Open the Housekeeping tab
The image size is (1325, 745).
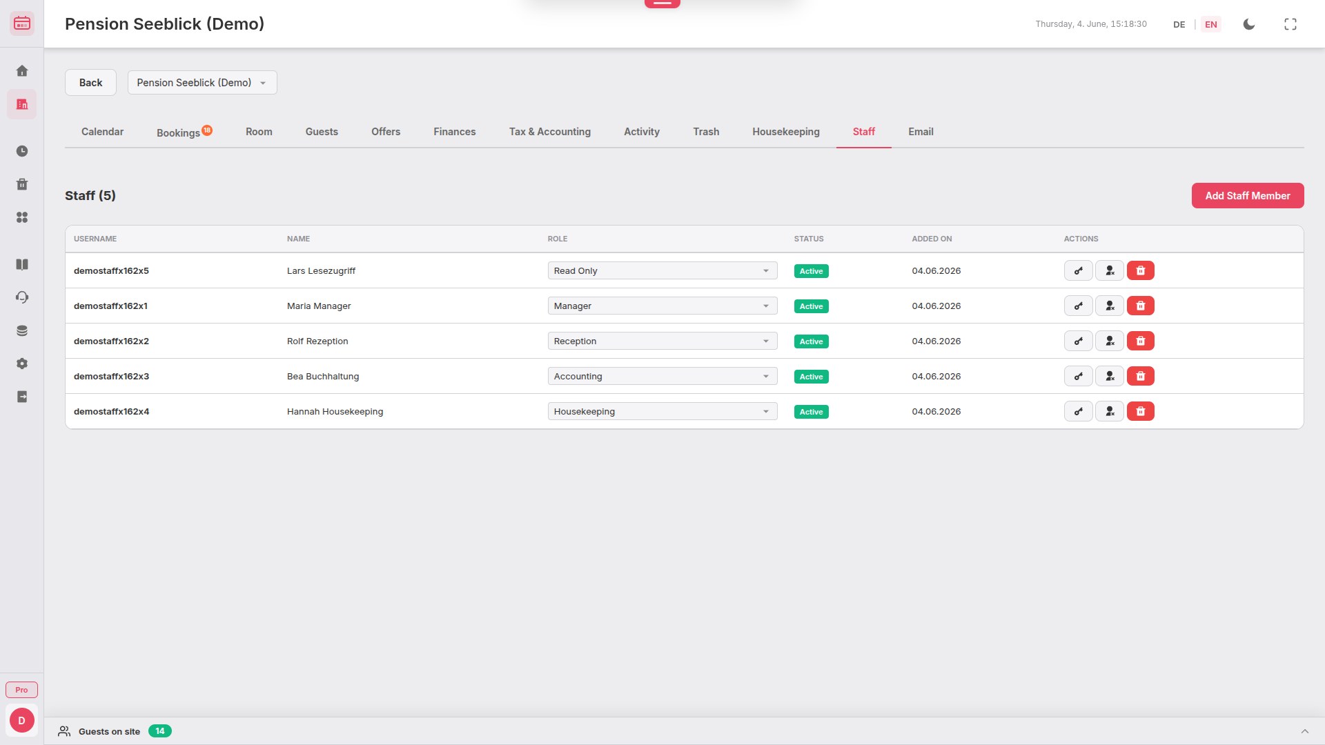coord(786,132)
